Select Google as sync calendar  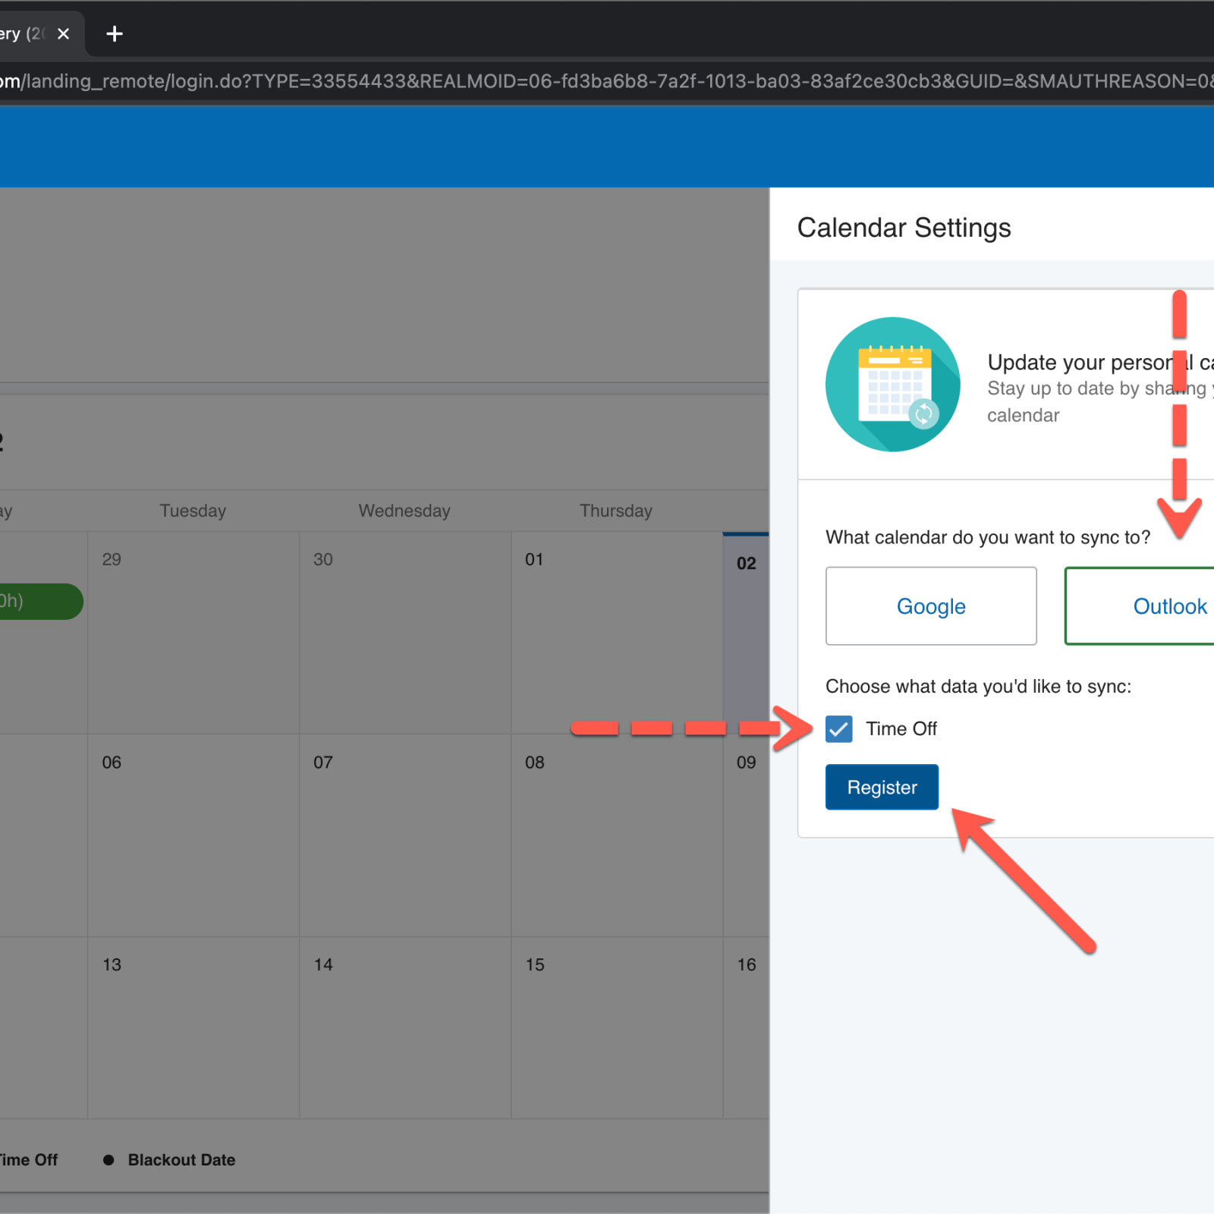coord(930,606)
